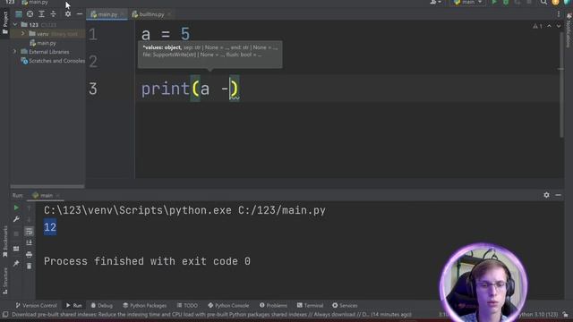Click the tool windows quick access icon
Screen dimensions: 573x322
[4, 314]
